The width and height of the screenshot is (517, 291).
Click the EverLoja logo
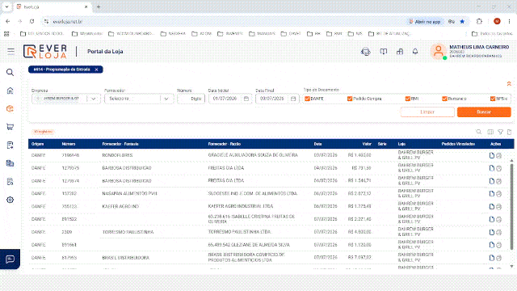(x=45, y=52)
